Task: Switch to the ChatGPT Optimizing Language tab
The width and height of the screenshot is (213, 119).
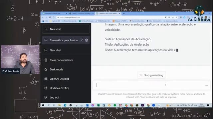Action: [x=82, y=14]
